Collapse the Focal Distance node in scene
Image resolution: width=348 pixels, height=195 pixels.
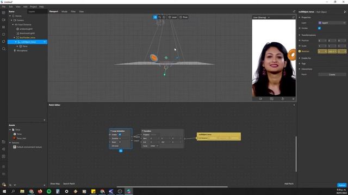tap(13, 24)
